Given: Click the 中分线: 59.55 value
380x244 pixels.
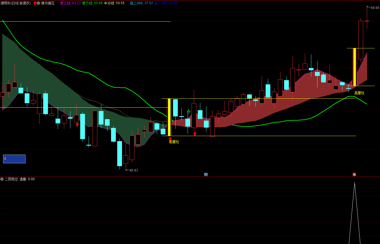Looking at the screenshot, I should (114, 3).
